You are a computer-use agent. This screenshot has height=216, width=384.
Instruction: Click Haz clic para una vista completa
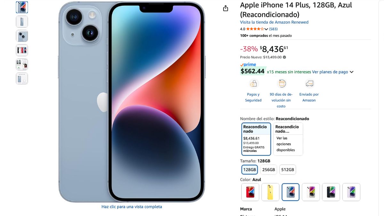[132, 207]
